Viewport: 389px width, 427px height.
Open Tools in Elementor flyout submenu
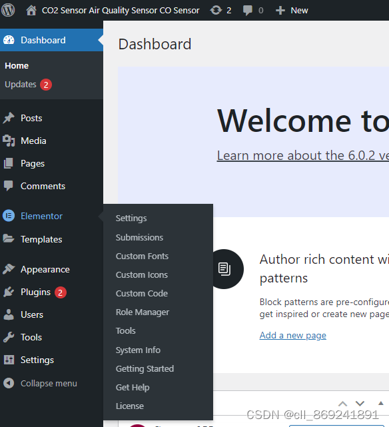point(125,331)
